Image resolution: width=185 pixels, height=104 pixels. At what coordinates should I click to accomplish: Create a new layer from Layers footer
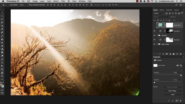tap(177, 54)
